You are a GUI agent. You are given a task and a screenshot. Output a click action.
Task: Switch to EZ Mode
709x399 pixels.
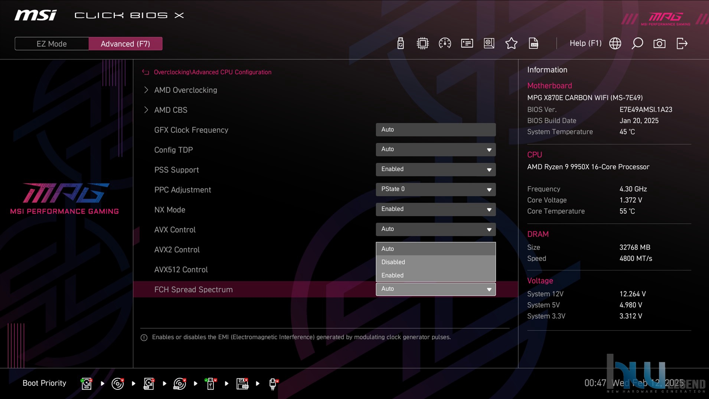coord(52,44)
